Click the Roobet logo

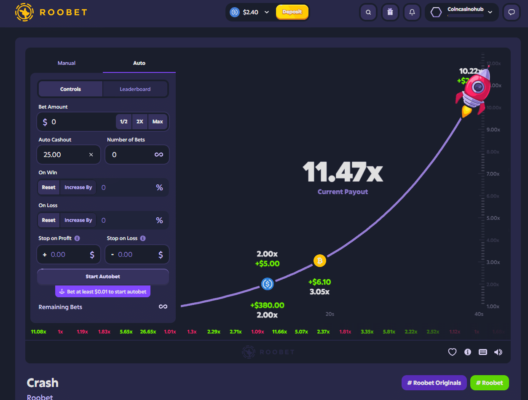(51, 12)
